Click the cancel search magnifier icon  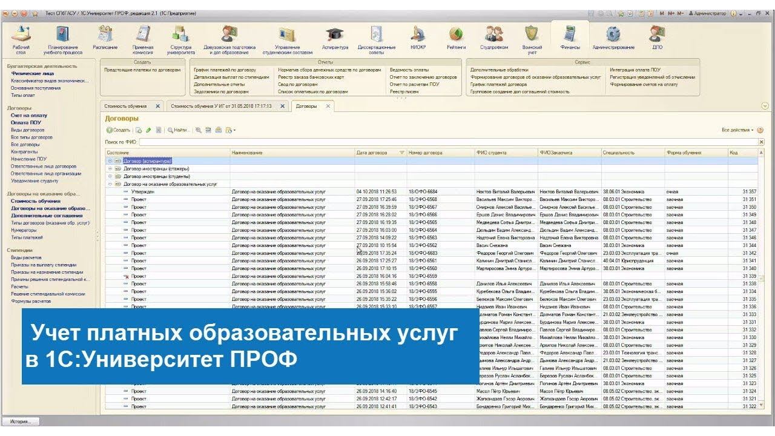pos(198,130)
